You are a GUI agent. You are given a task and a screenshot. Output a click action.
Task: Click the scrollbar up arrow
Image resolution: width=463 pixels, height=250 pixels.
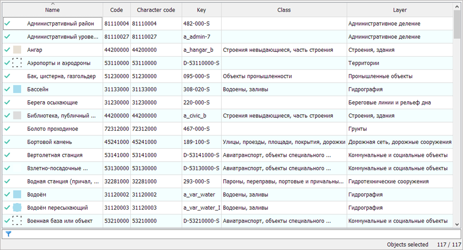tap(457, 6)
